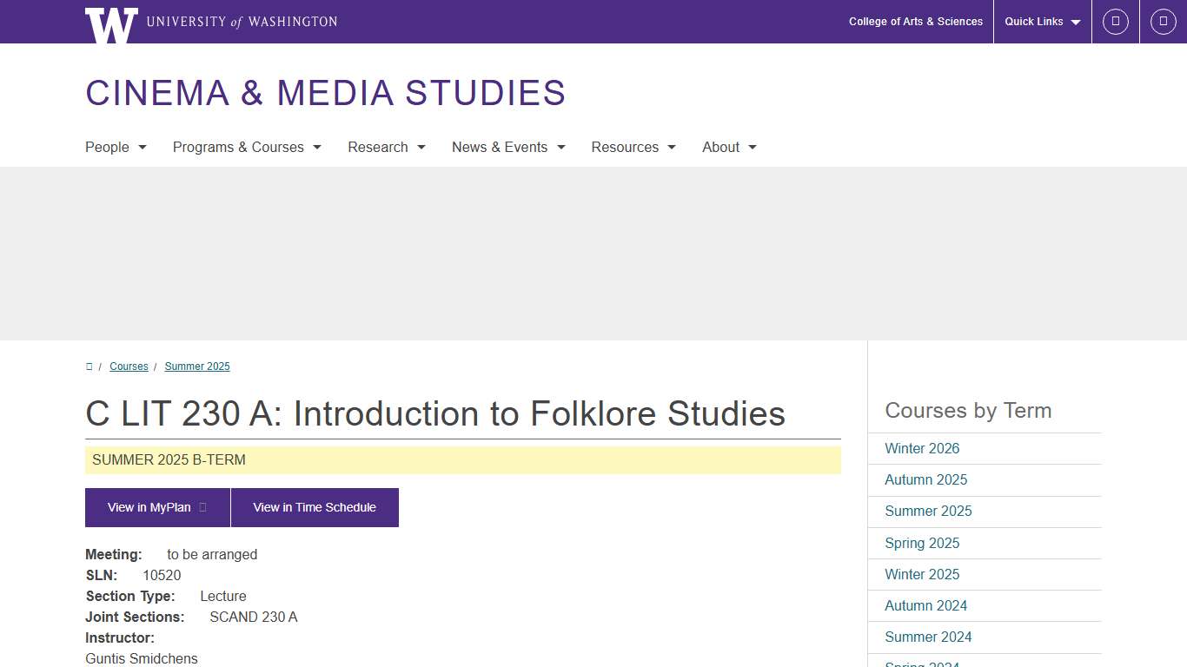The height and width of the screenshot is (667, 1187).
Task: Click the UW block W logo
Action: point(111,23)
